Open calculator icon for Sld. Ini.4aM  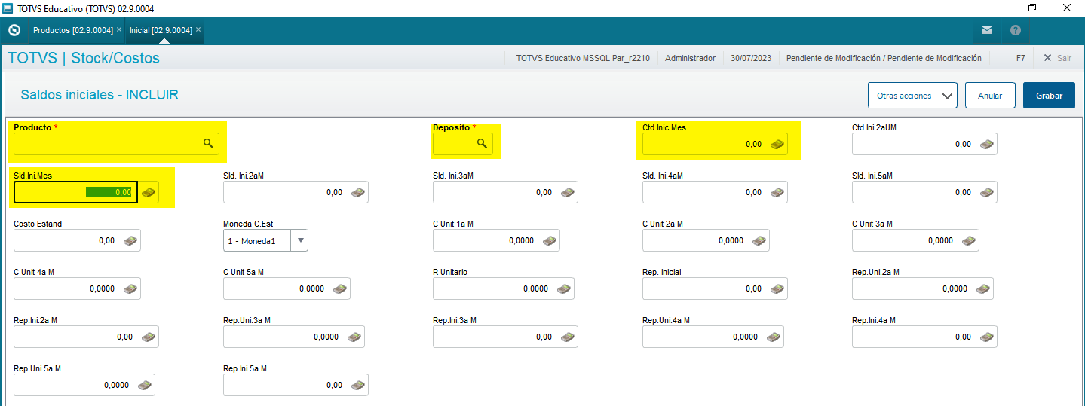777,192
